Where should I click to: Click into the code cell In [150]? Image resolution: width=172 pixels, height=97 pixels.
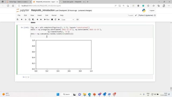91,32
